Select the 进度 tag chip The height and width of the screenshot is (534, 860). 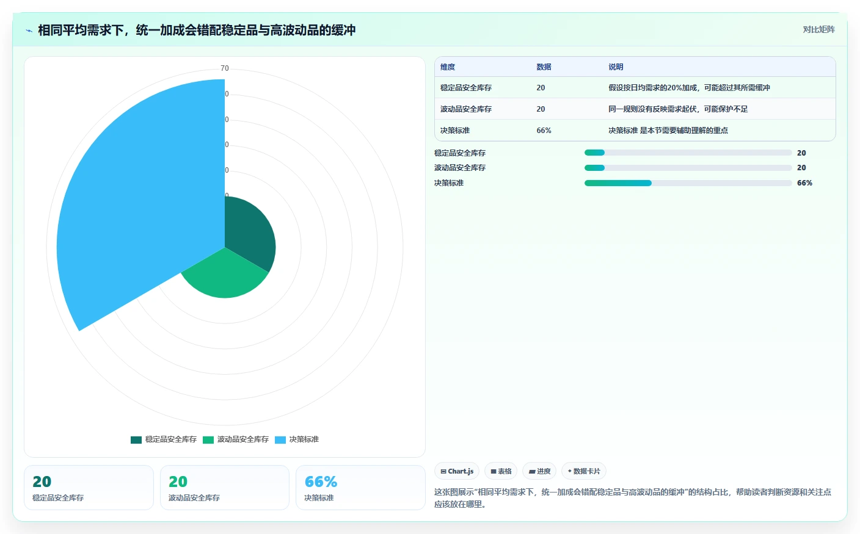click(539, 471)
